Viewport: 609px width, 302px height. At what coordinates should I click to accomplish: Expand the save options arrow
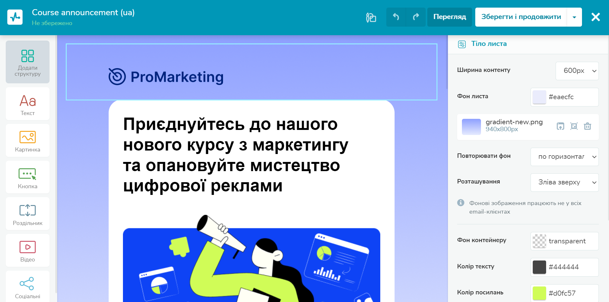point(574,17)
